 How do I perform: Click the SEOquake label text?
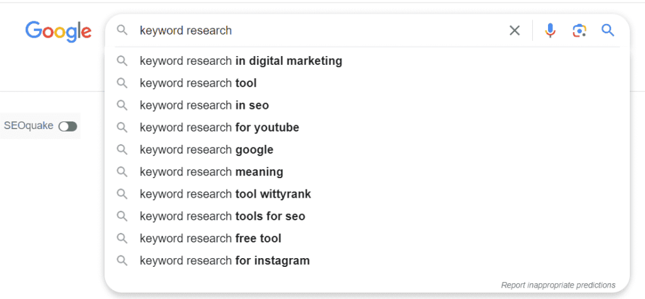pyautogui.click(x=29, y=125)
